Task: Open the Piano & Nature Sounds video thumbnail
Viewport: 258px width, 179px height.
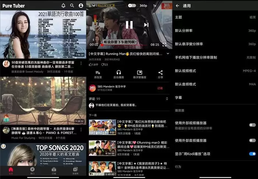Action: 43,101
